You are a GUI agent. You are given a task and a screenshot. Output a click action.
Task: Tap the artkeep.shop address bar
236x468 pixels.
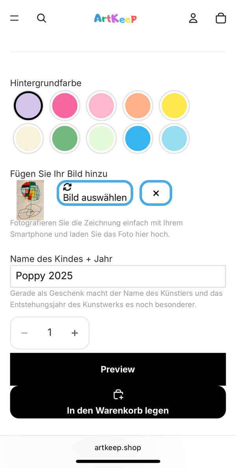click(118, 448)
